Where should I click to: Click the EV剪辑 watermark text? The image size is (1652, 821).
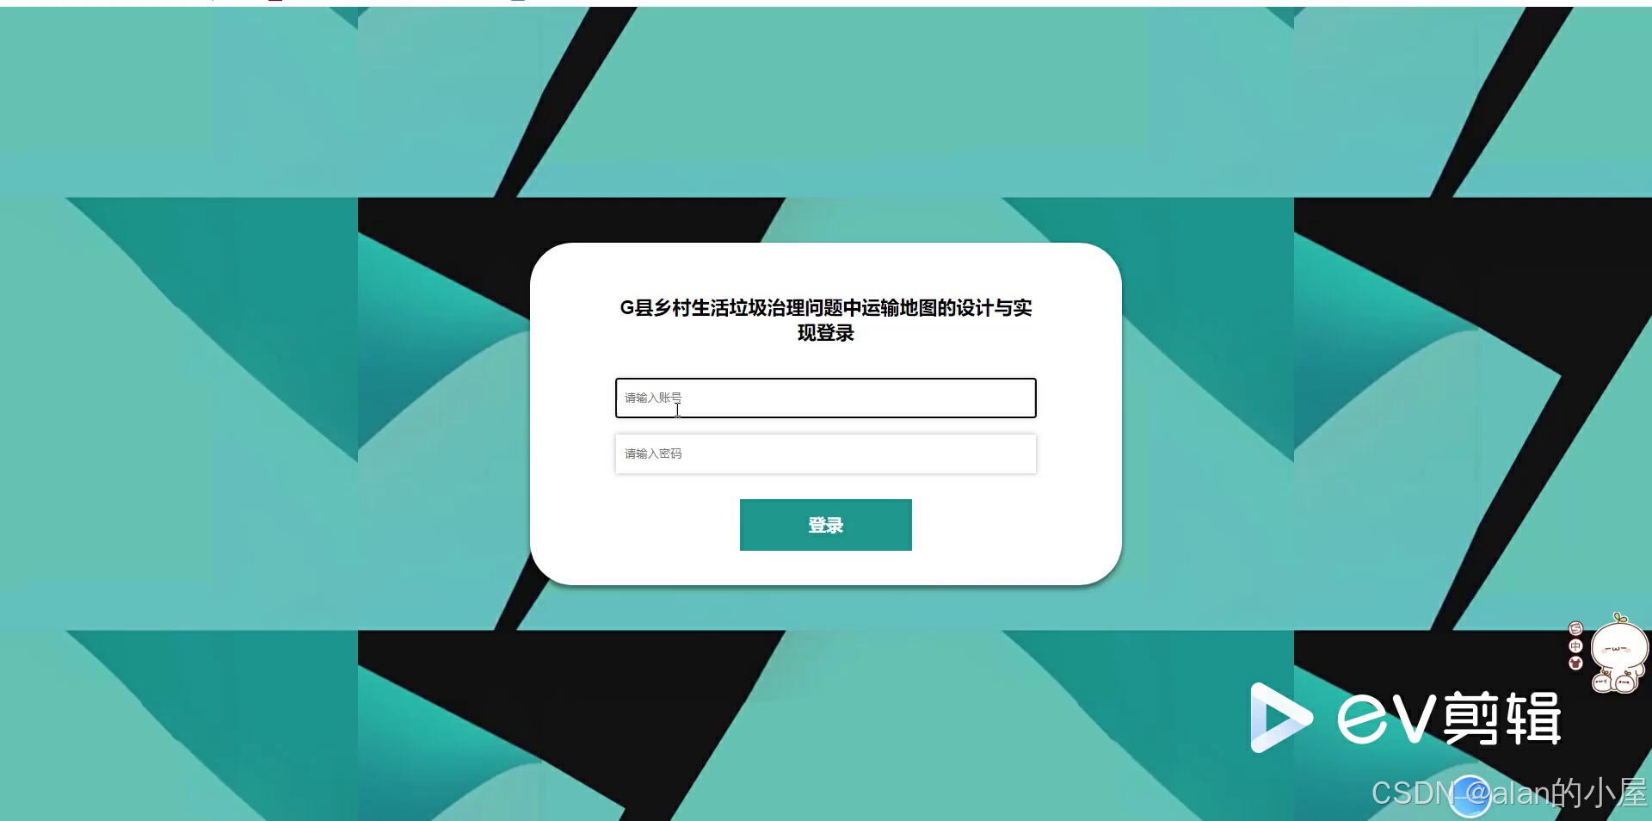1450,718
